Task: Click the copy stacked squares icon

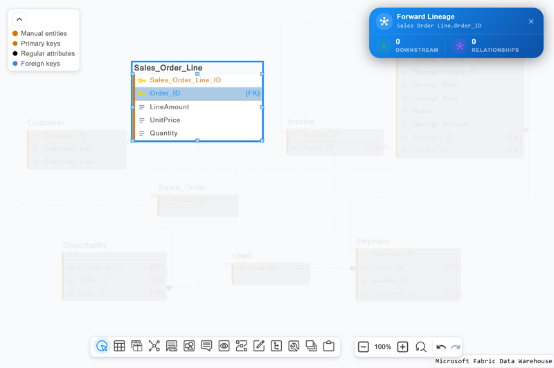Action: (311, 346)
